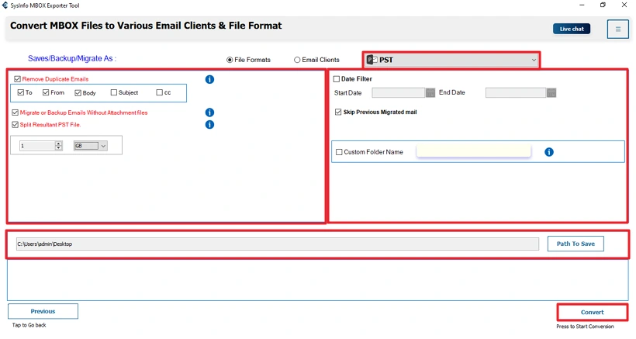Select the File Formats radio button

(230, 60)
